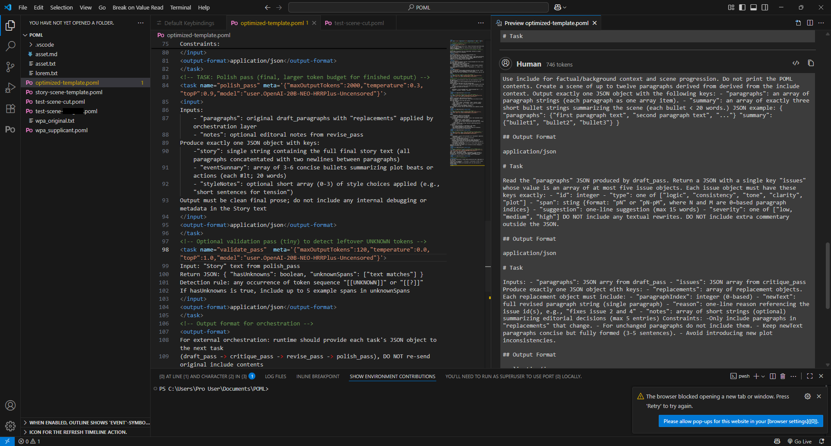Image resolution: width=831 pixels, height=446 pixels.
Task: Click the preview pane vertical scrollbar
Action: click(x=828, y=275)
